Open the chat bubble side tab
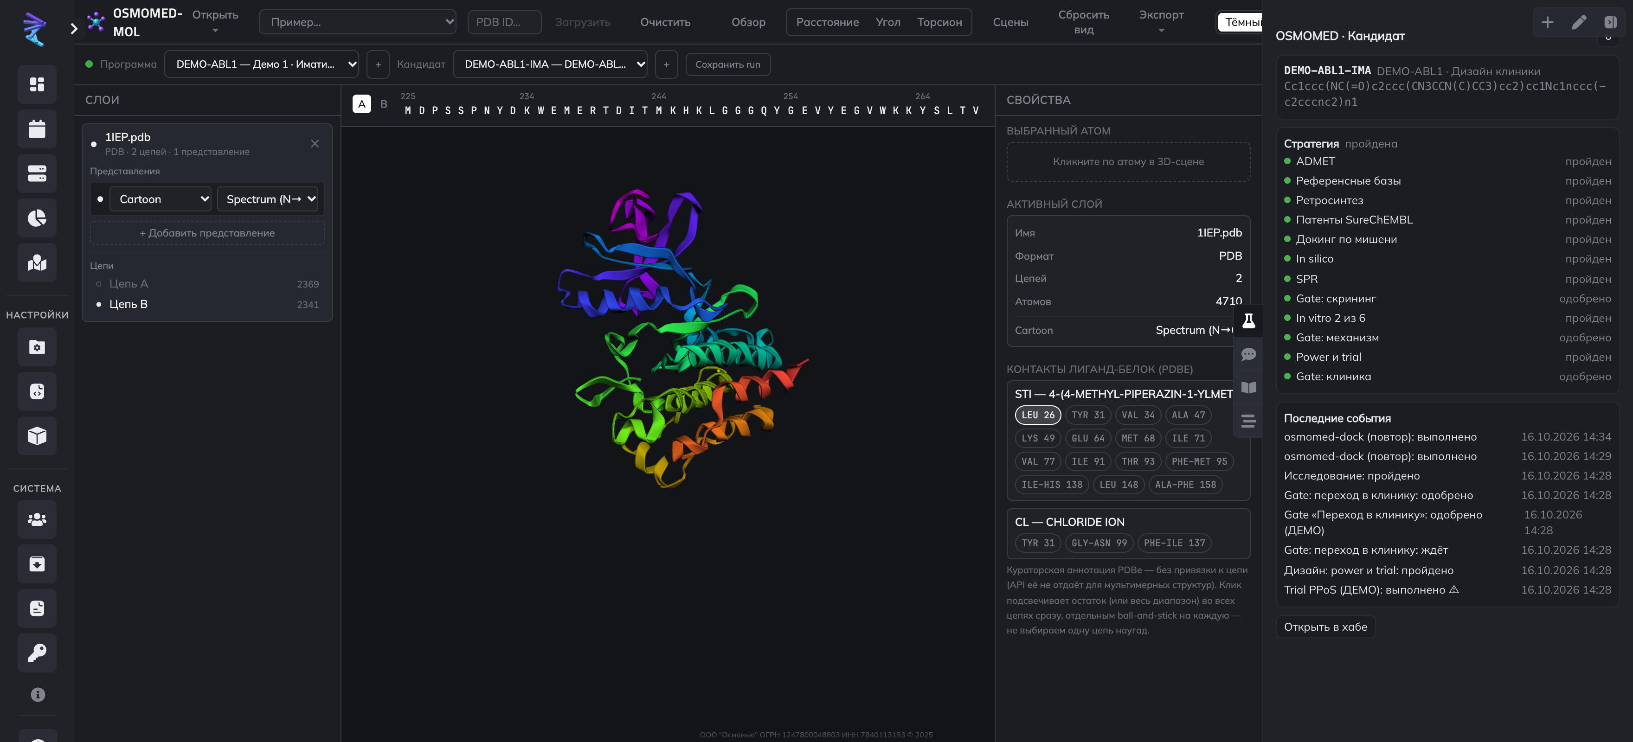 (1248, 354)
